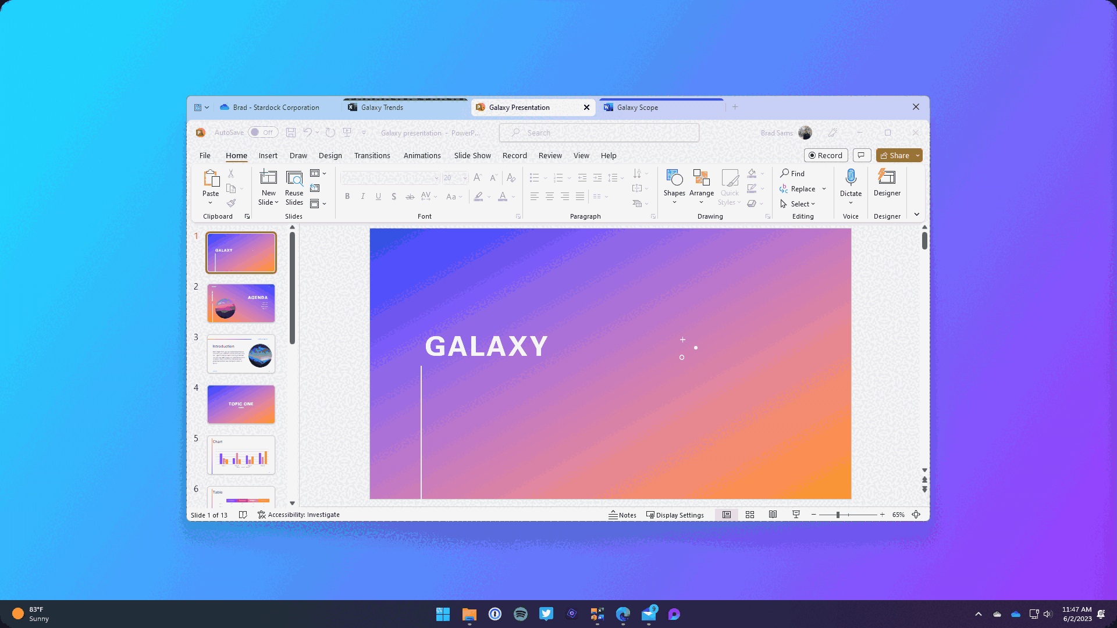Click the Arrange icon
1117x628 pixels.
(x=701, y=178)
